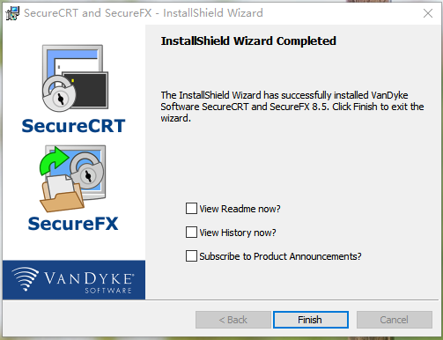Click the VanDyke Software logo banner
This screenshot has width=443, height=340.
[74, 280]
